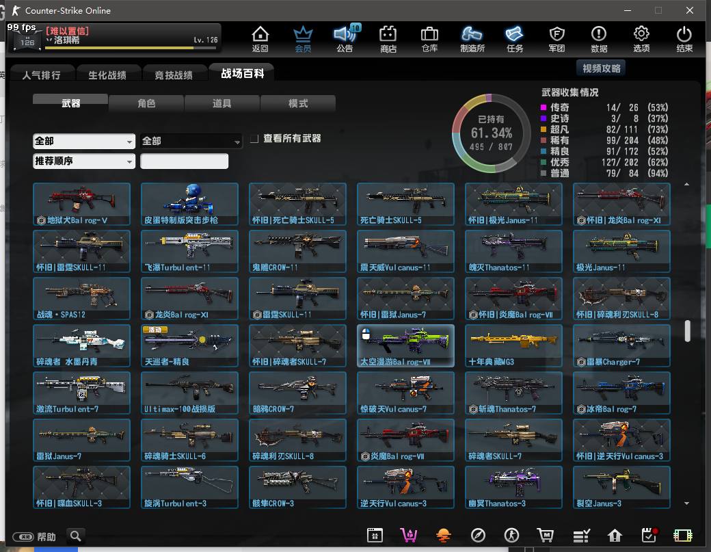Open the 任务 missions icon

515,39
